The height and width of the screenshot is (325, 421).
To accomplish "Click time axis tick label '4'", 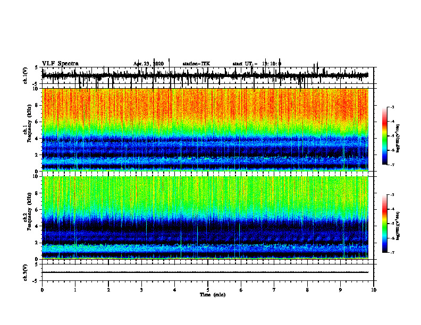I will click(x=175, y=290).
